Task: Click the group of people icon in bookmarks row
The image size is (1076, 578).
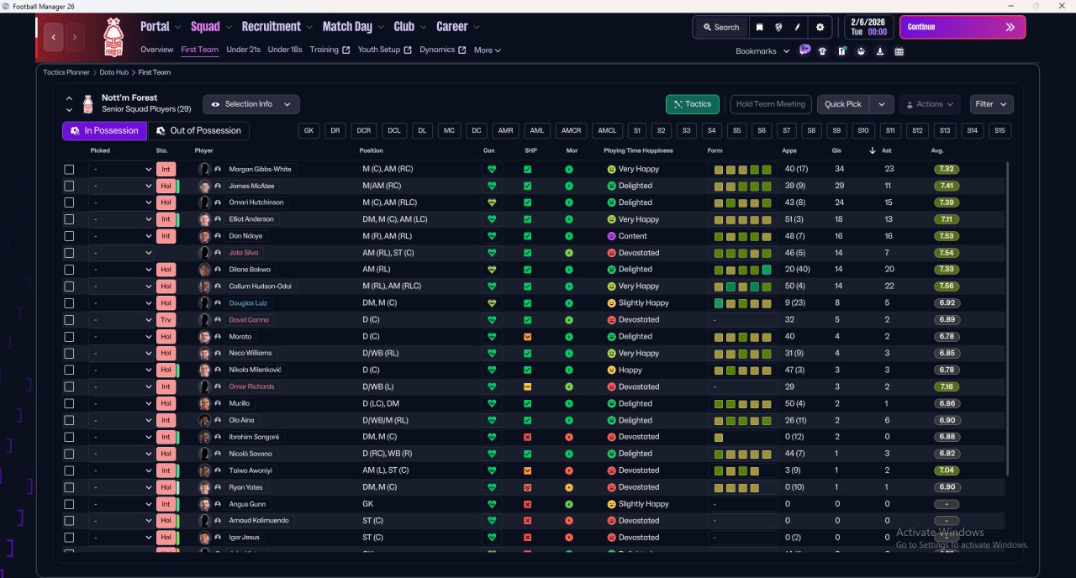Action: click(x=861, y=51)
